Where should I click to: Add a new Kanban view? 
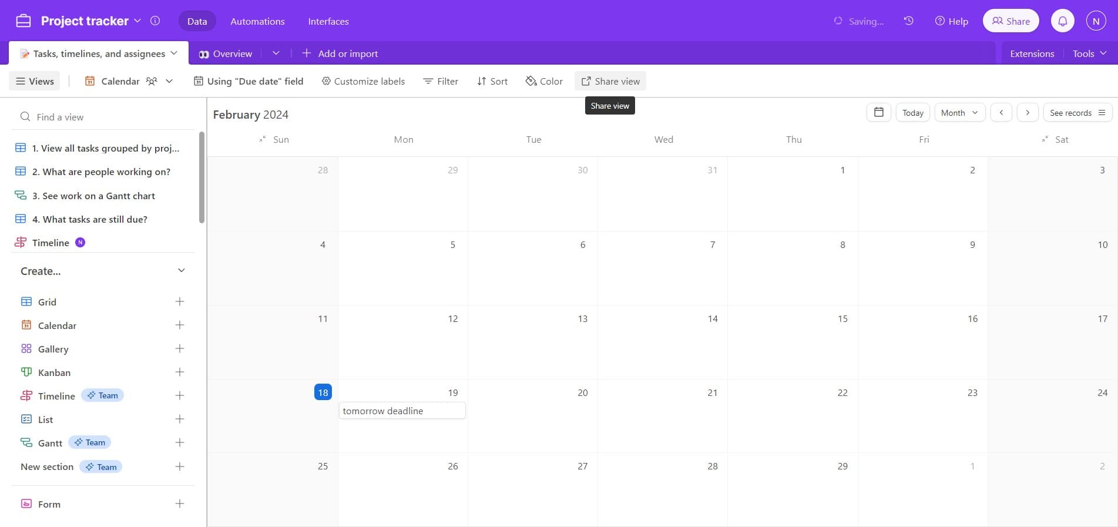(180, 372)
